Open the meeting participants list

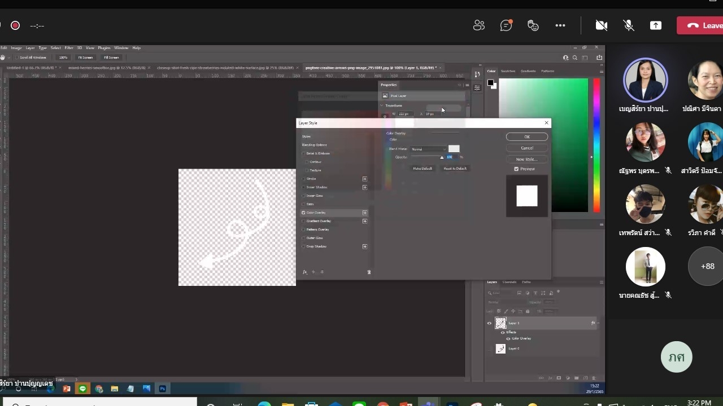pyautogui.click(x=479, y=25)
